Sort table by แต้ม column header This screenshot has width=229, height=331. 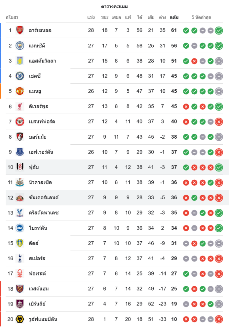tap(174, 17)
